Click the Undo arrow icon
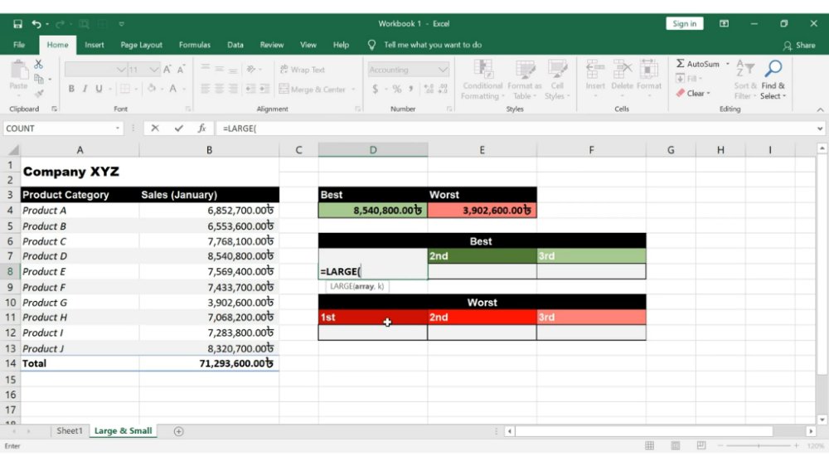 tap(36, 24)
